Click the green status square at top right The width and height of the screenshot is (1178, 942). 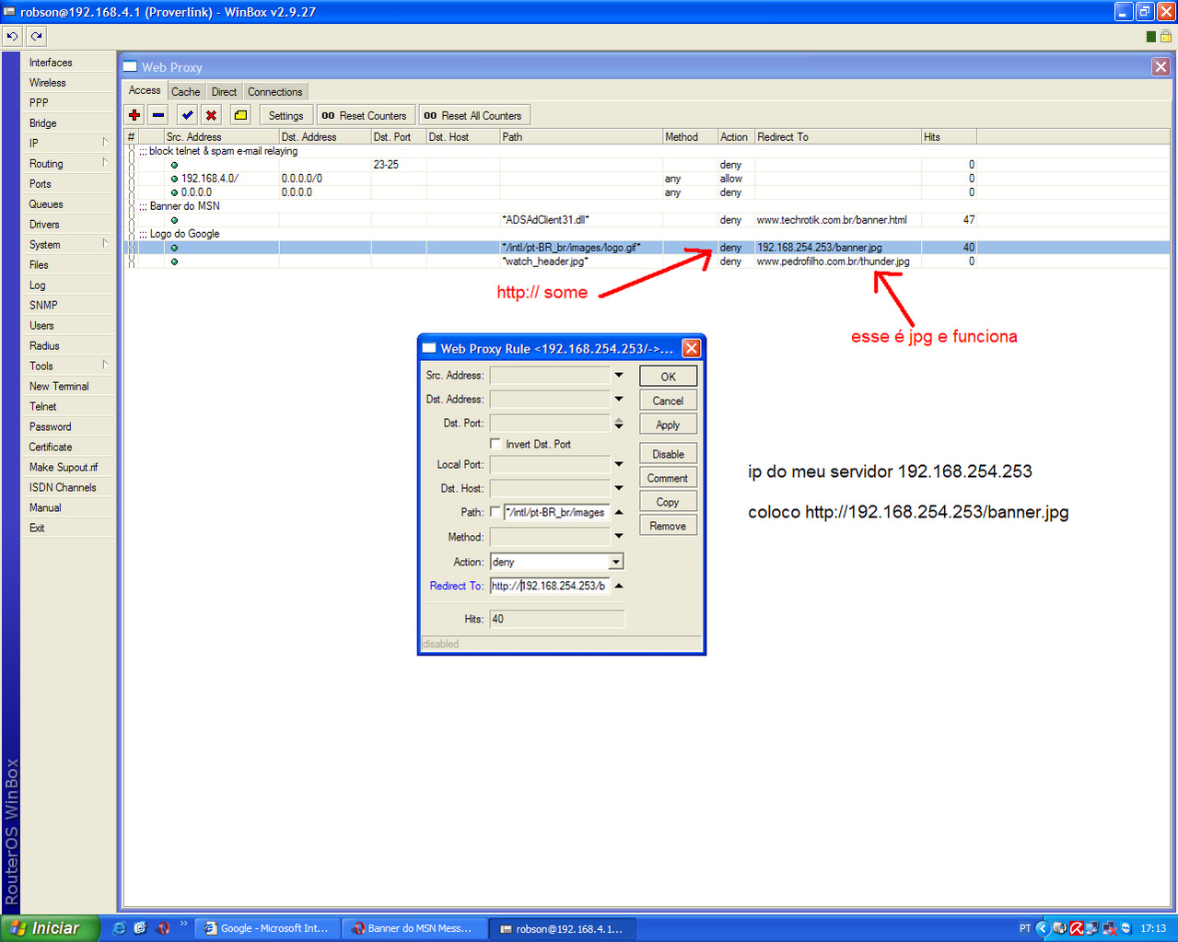click(x=1150, y=37)
